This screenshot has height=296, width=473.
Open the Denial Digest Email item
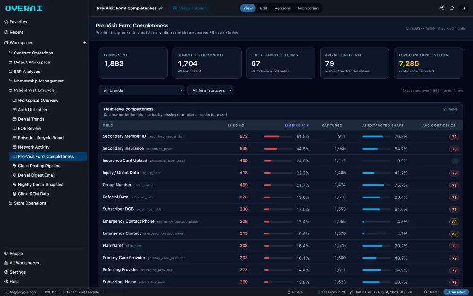pyautogui.click(x=34, y=175)
